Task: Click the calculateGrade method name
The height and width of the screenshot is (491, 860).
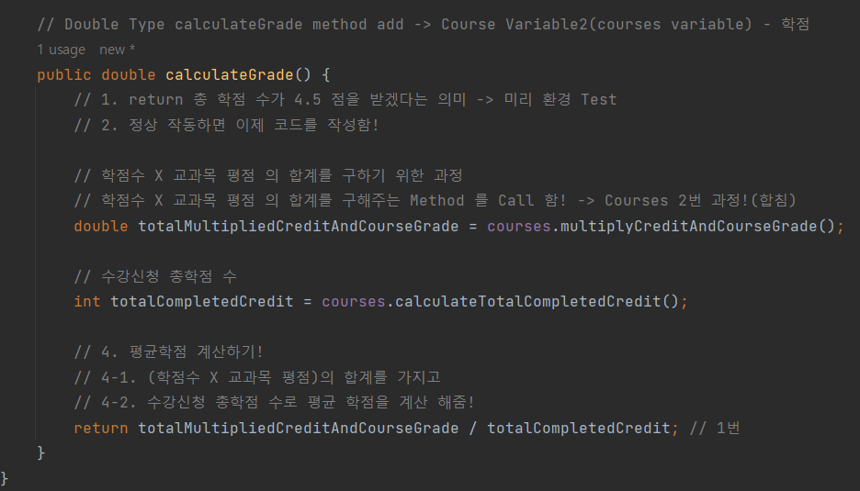Action: point(230,74)
